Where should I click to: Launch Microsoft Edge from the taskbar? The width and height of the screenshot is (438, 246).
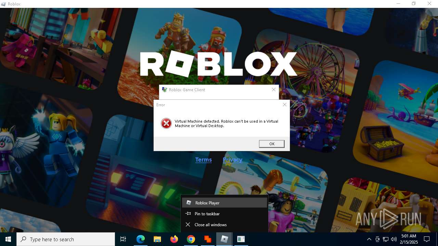point(141,239)
